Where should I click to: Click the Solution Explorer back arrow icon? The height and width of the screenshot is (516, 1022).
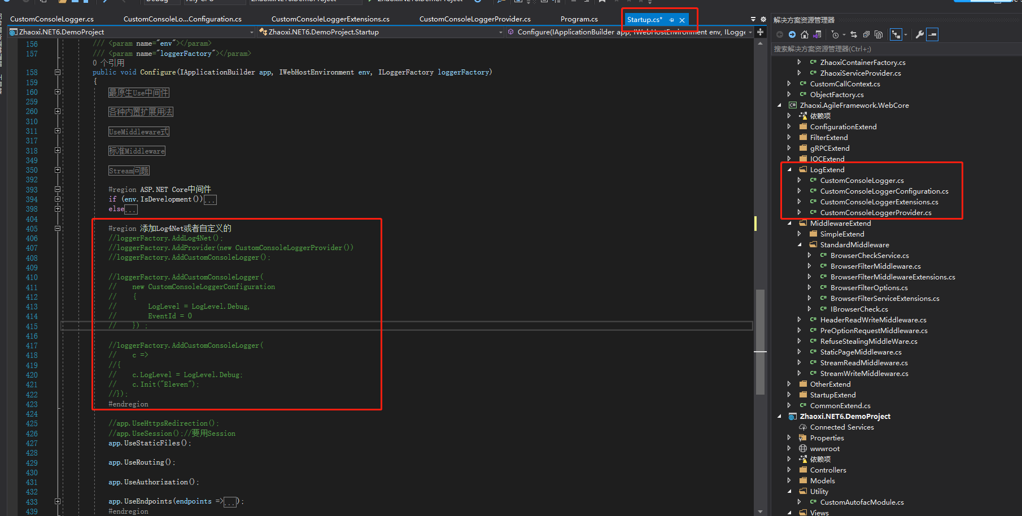[x=780, y=34]
